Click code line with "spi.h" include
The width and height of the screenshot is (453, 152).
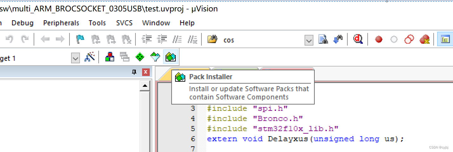point(247,109)
